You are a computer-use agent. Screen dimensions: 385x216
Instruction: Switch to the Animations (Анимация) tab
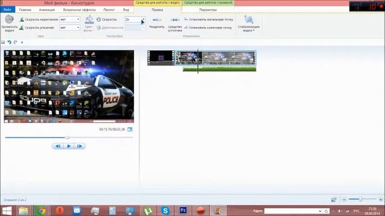pos(47,10)
